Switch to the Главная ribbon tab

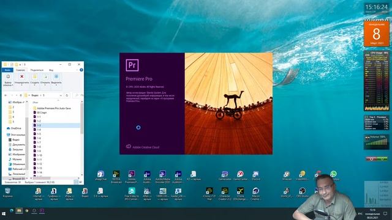[x=20, y=70]
